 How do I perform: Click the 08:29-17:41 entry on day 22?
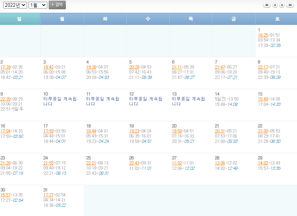point(269,136)
